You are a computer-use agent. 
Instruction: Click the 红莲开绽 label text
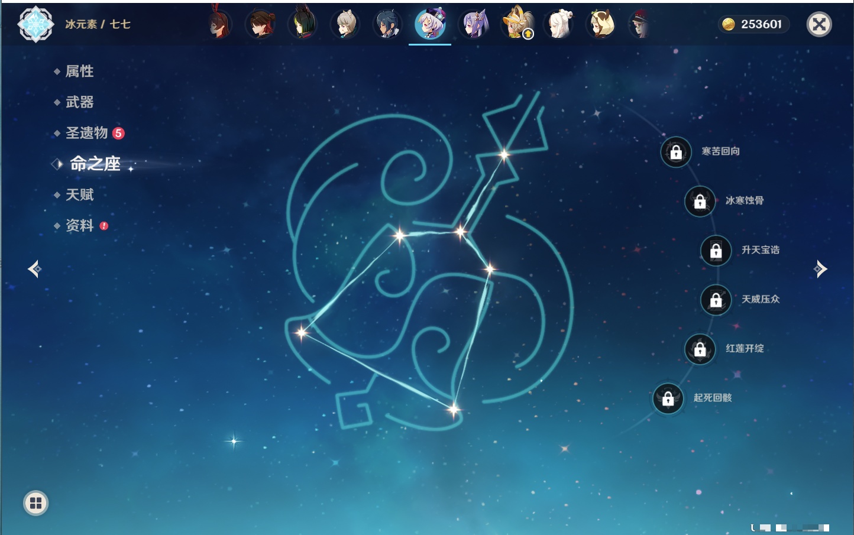[x=745, y=348]
